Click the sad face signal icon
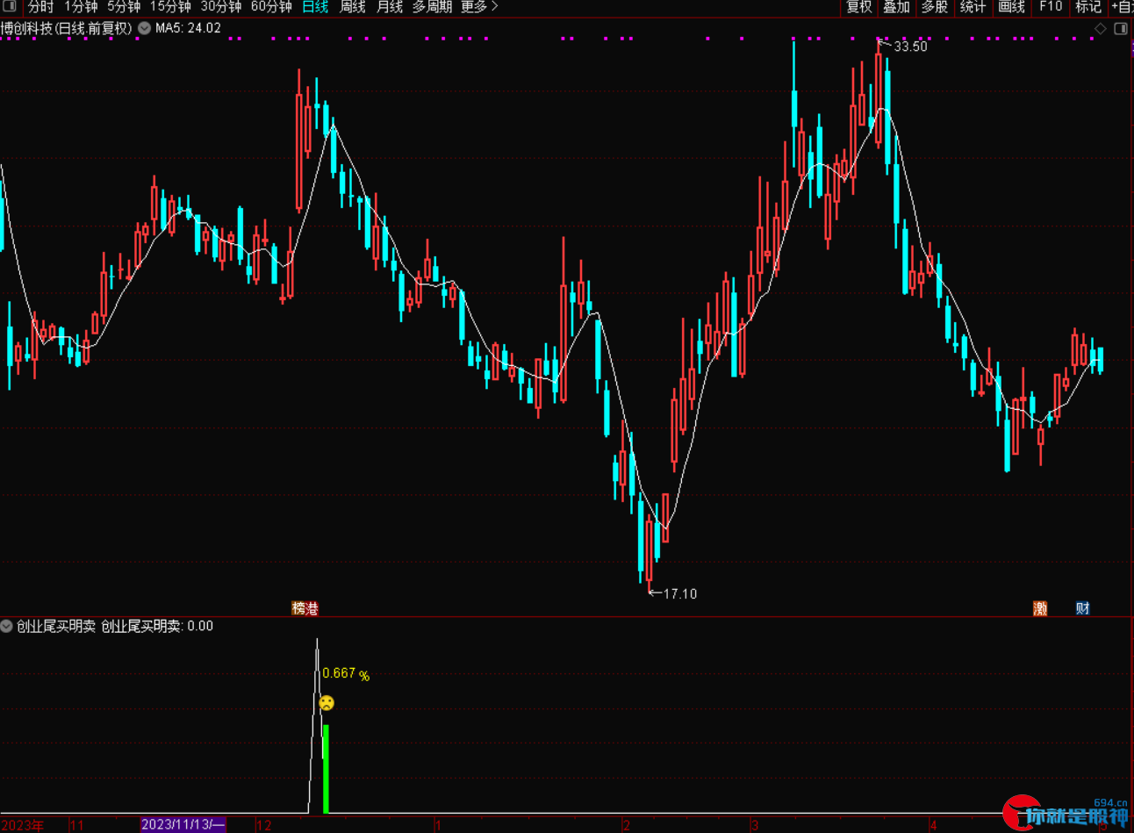This screenshot has height=833, width=1134. click(x=327, y=702)
